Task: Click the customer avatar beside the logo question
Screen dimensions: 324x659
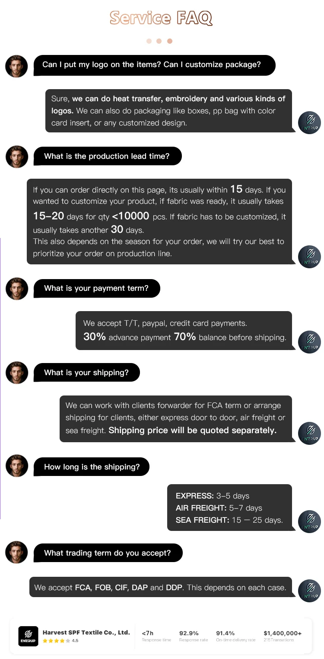Action: point(16,66)
